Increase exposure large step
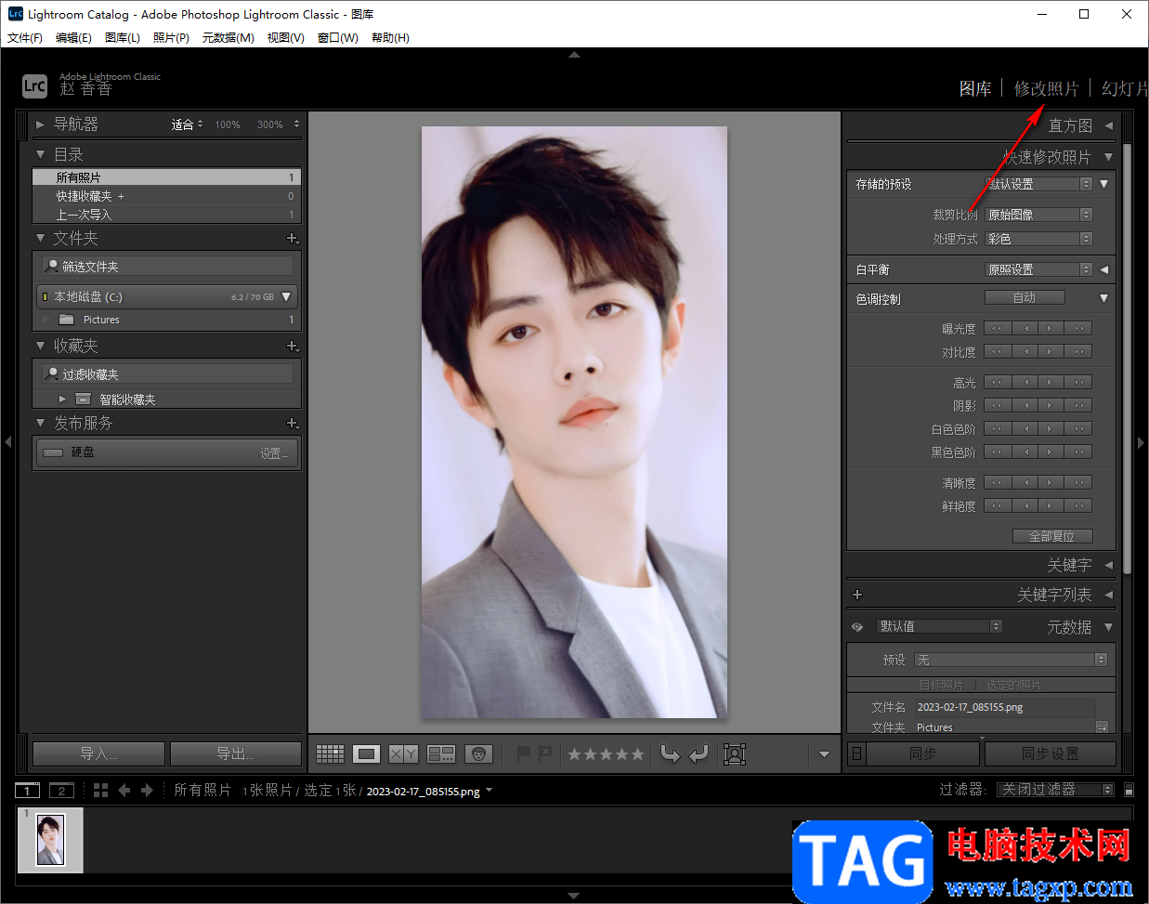The image size is (1149, 904). (1079, 328)
